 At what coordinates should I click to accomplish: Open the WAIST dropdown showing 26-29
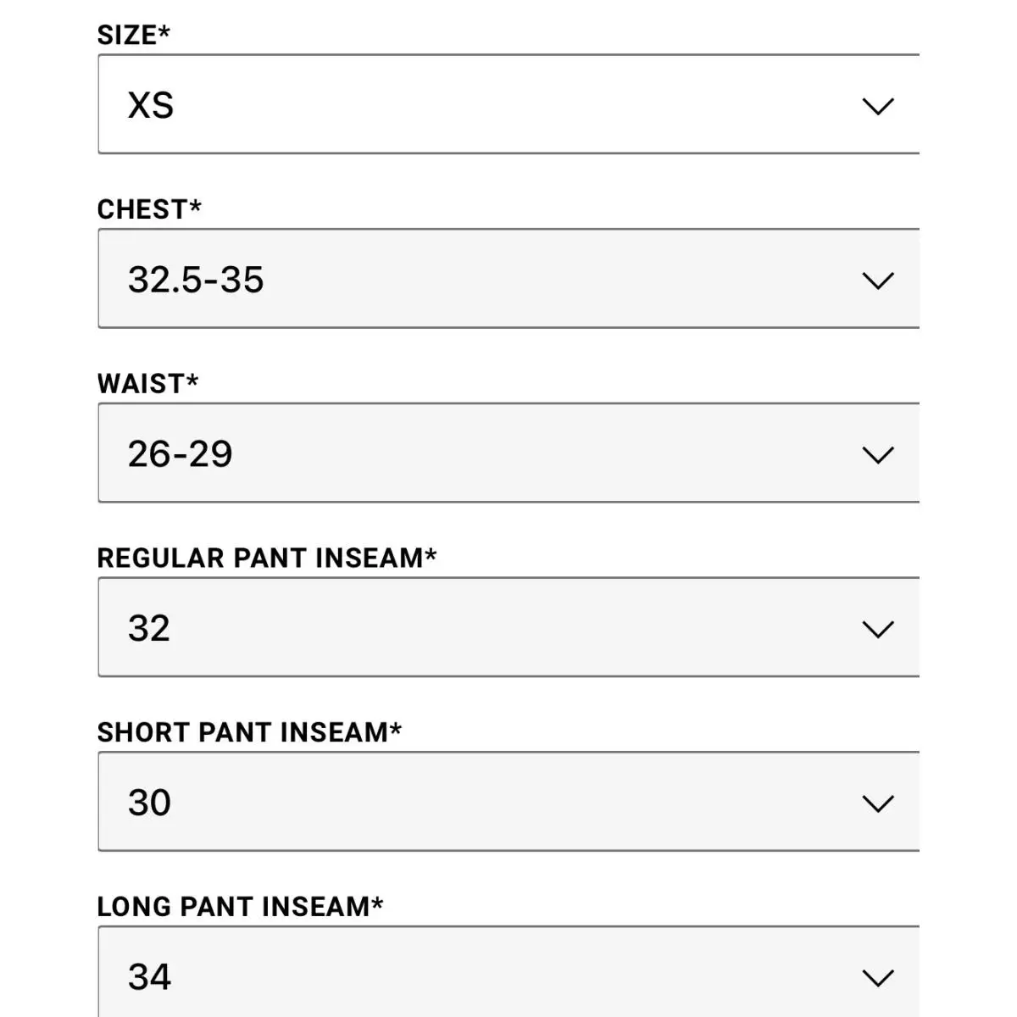(508, 453)
